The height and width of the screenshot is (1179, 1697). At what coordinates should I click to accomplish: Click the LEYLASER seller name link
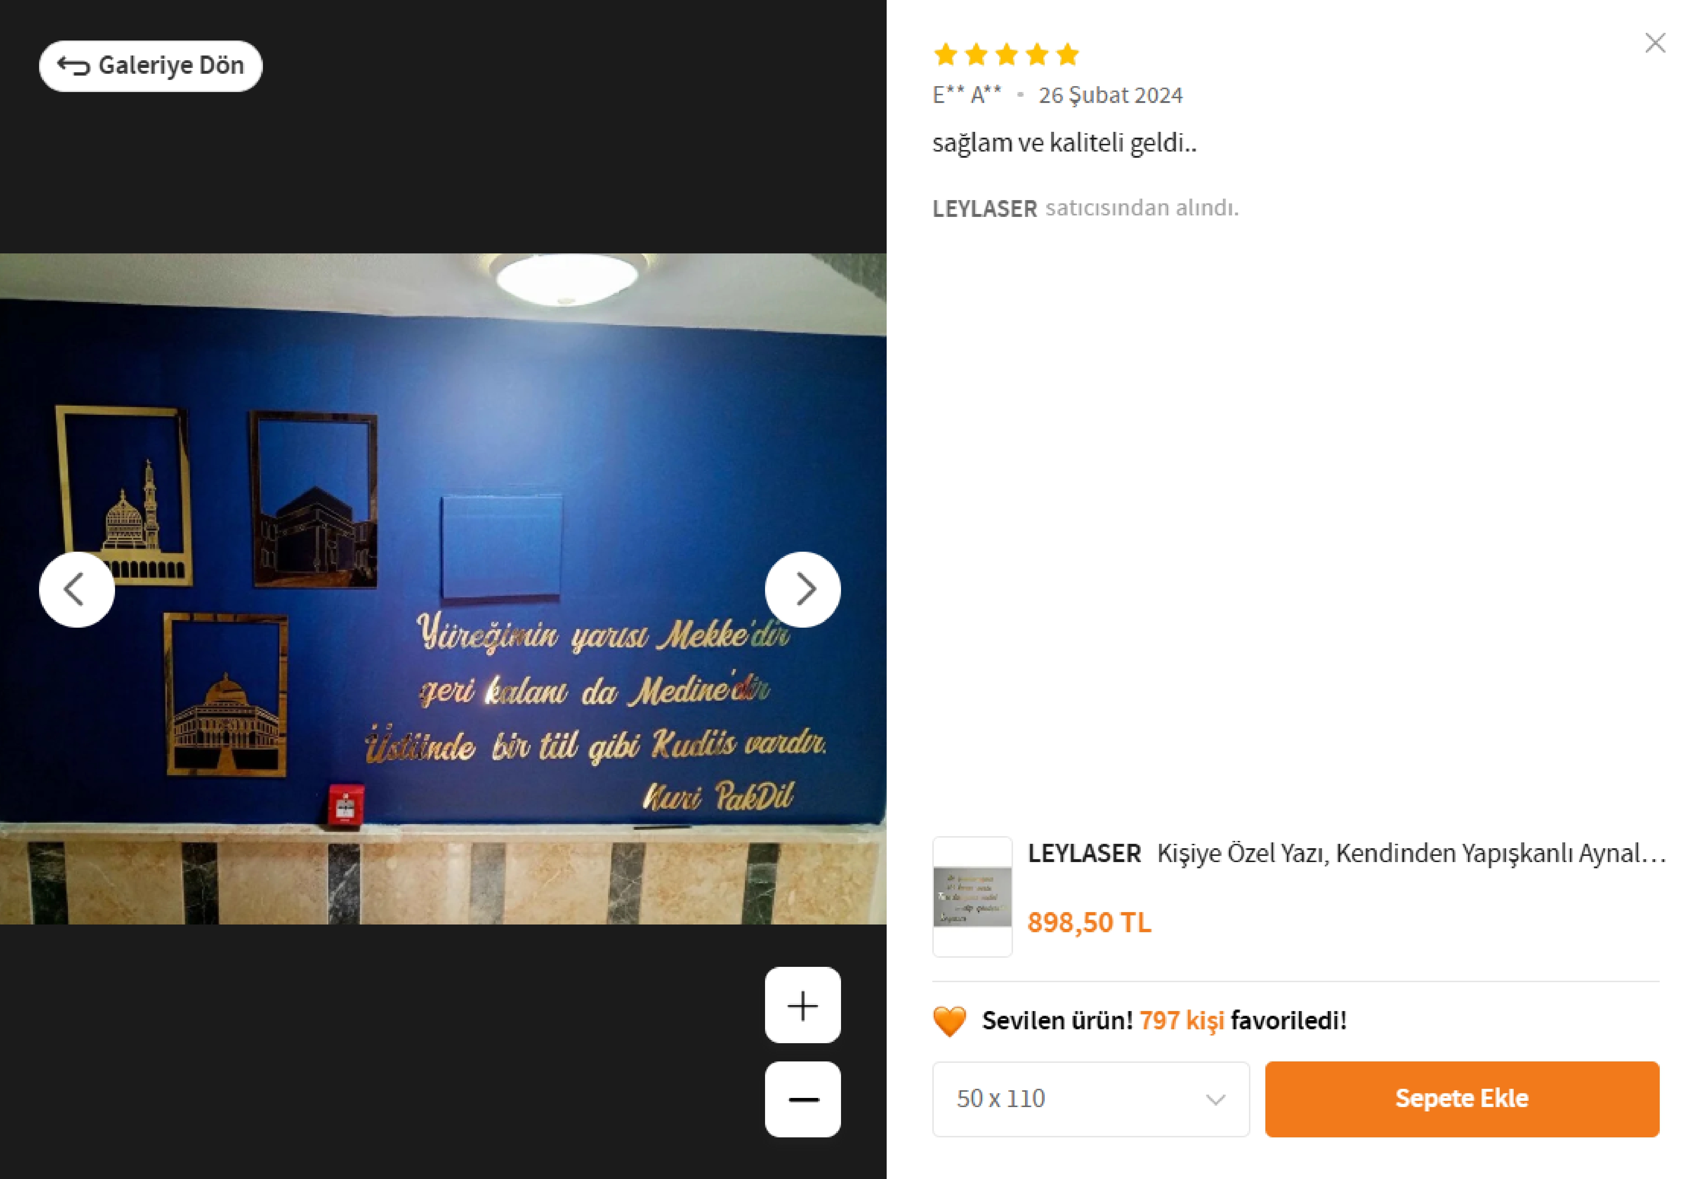tap(985, 208)
